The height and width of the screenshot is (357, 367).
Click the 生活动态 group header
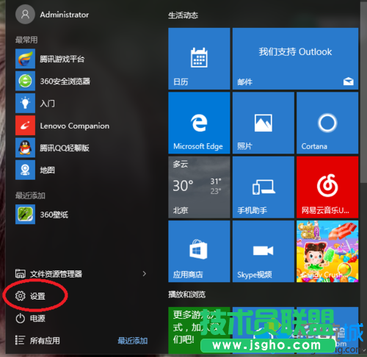click(183, 15)
